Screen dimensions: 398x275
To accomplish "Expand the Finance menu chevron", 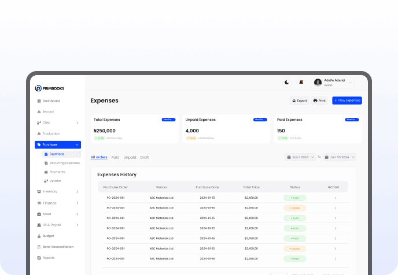I will pyautogui.click(x=78, y=203).
